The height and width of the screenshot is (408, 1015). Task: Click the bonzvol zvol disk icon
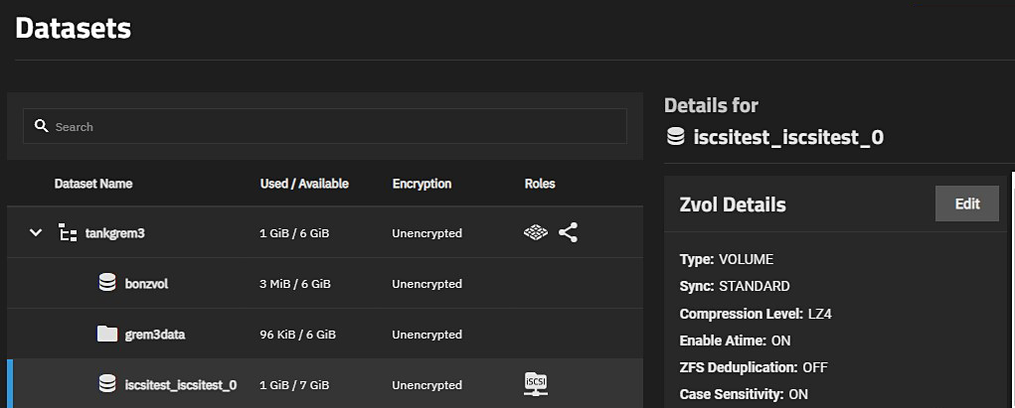pos(107,283)
